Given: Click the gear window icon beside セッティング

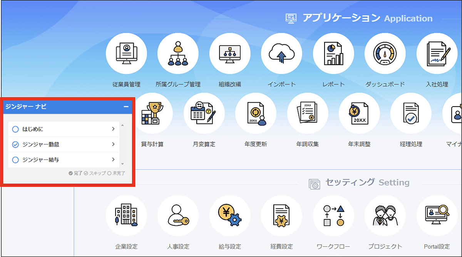Looking at the screenshot, I should click(315, 184).
